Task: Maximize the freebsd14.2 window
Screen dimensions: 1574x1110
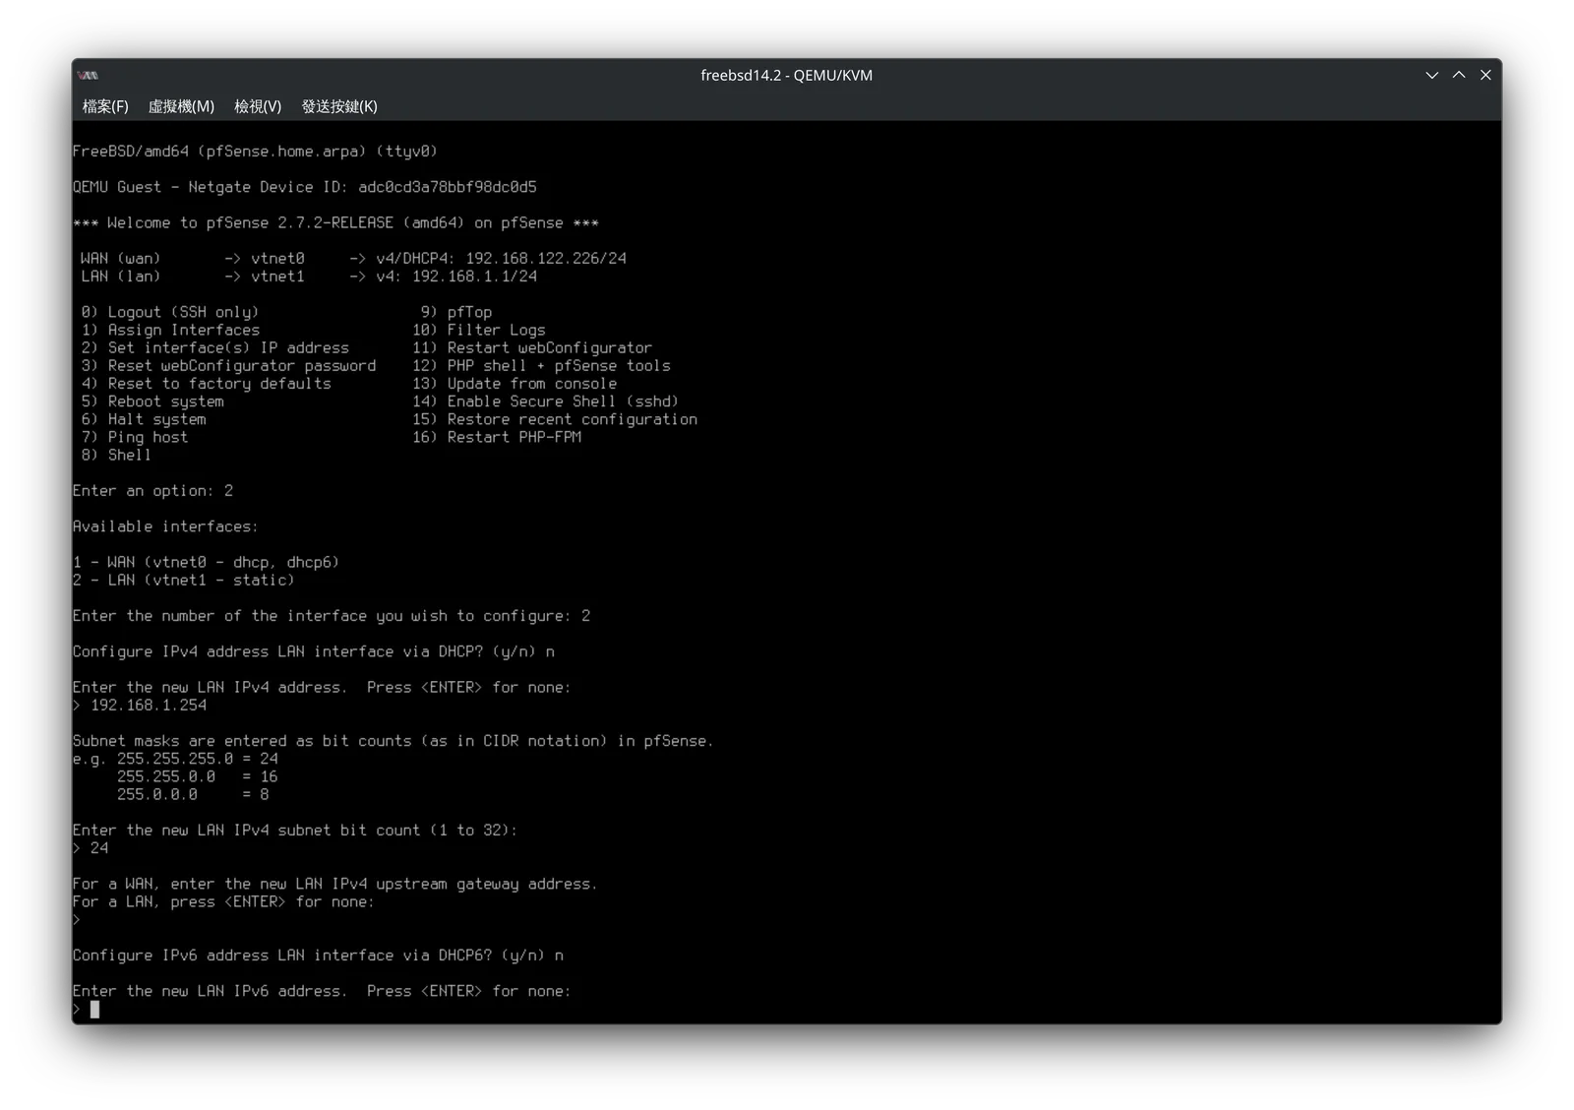Action: point(1459,75)
